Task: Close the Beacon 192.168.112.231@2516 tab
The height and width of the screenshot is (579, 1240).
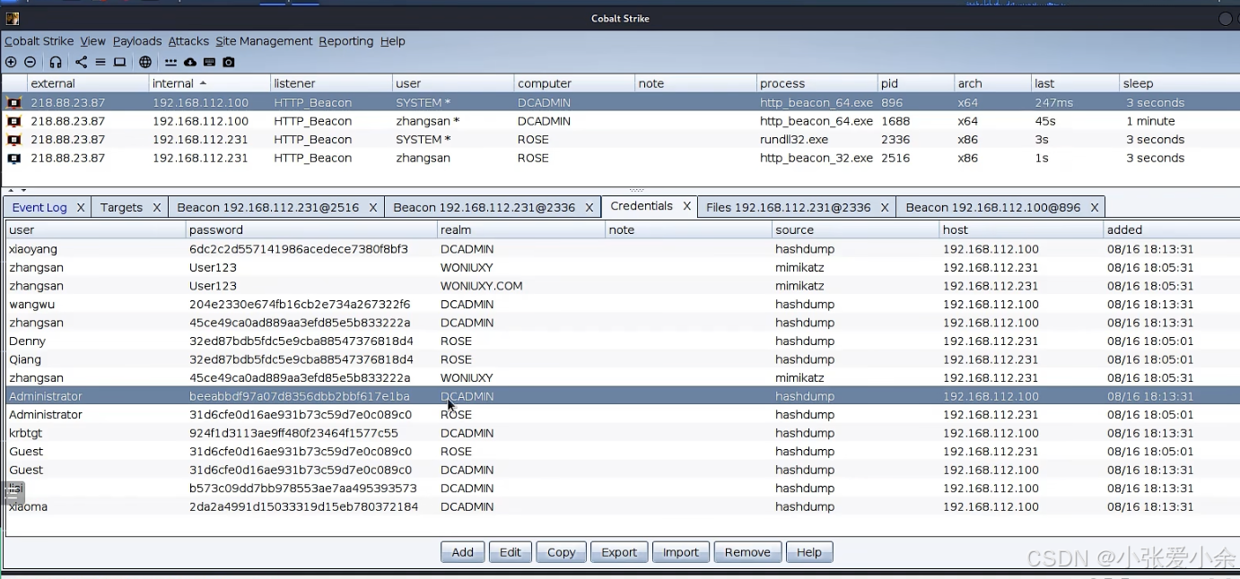Action: pos(373,207)
